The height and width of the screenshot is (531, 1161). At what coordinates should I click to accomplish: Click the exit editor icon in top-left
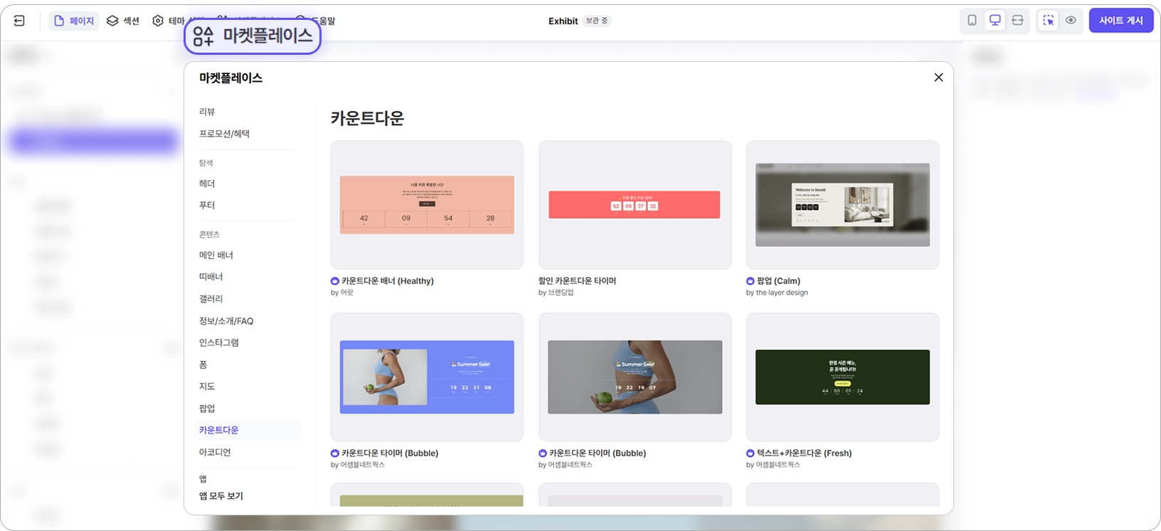[19, 21]
